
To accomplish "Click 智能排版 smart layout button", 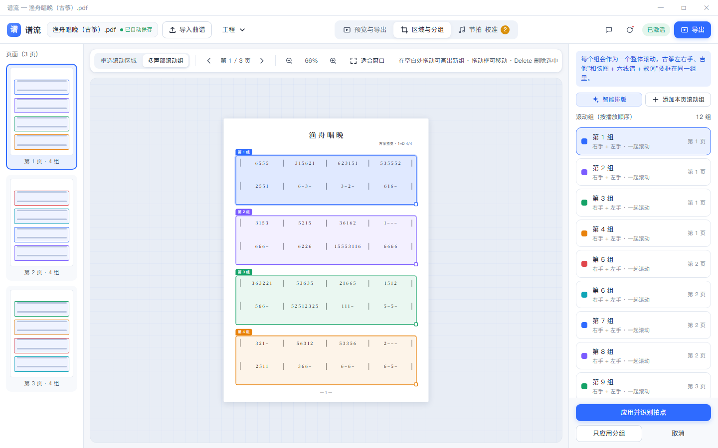I will pyautogui.click(x=609, y=100).
